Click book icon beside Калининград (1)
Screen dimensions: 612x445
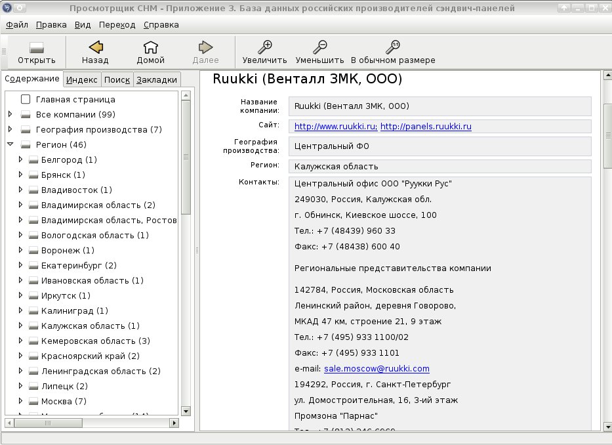click(33, 311)
